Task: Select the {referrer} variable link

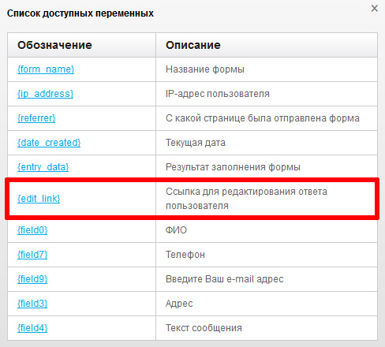Action: (x=36, y=118)
